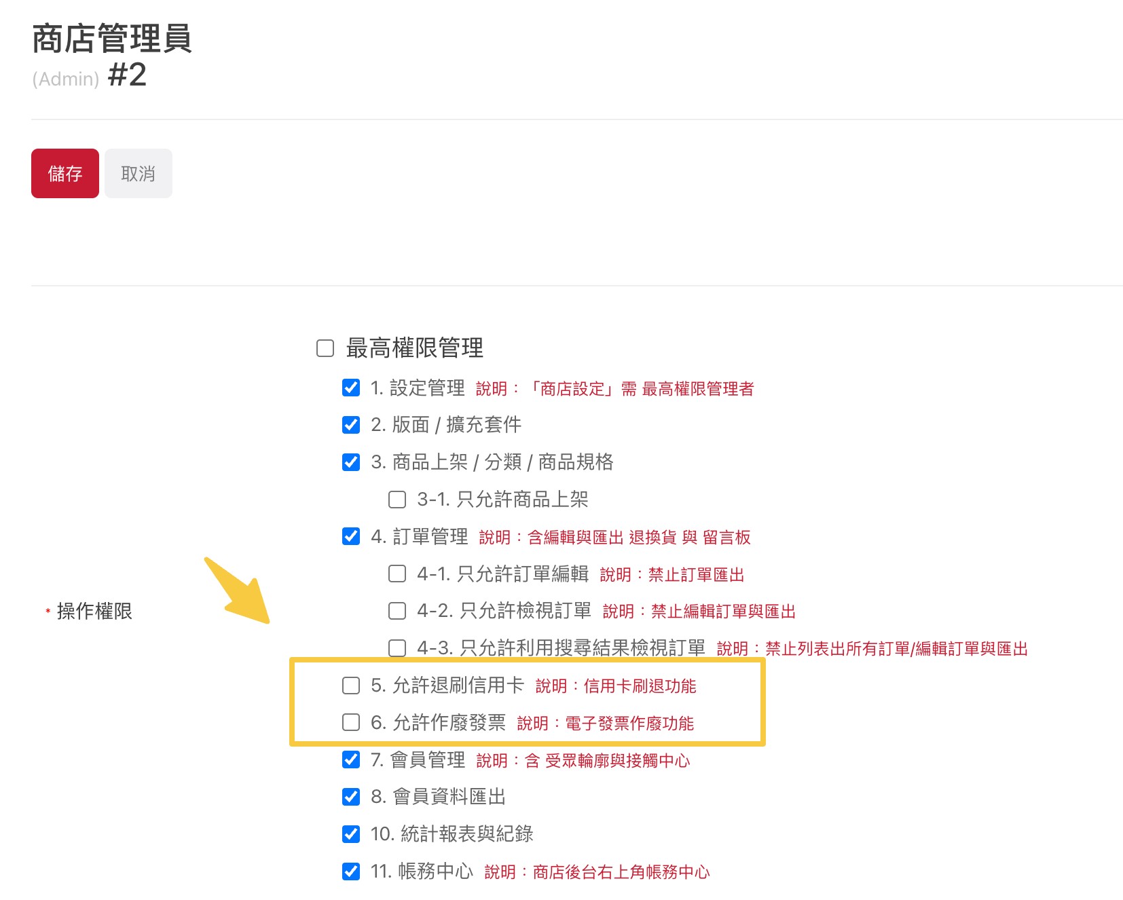1123x900 pixels.
Task: Enable the 最高權限管理 checkbox
Action: point(325,348)
